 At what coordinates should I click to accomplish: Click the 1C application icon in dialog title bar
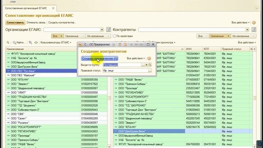coord(80,44)
